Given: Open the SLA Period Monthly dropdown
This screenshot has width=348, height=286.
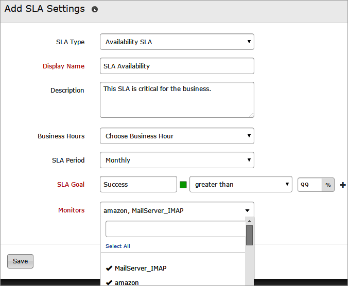Looking at the screenshot, I should (177, 160).
